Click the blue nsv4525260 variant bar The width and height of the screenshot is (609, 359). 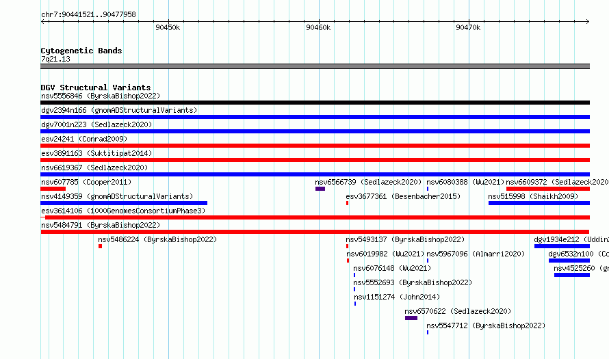(x=572, y=275)
